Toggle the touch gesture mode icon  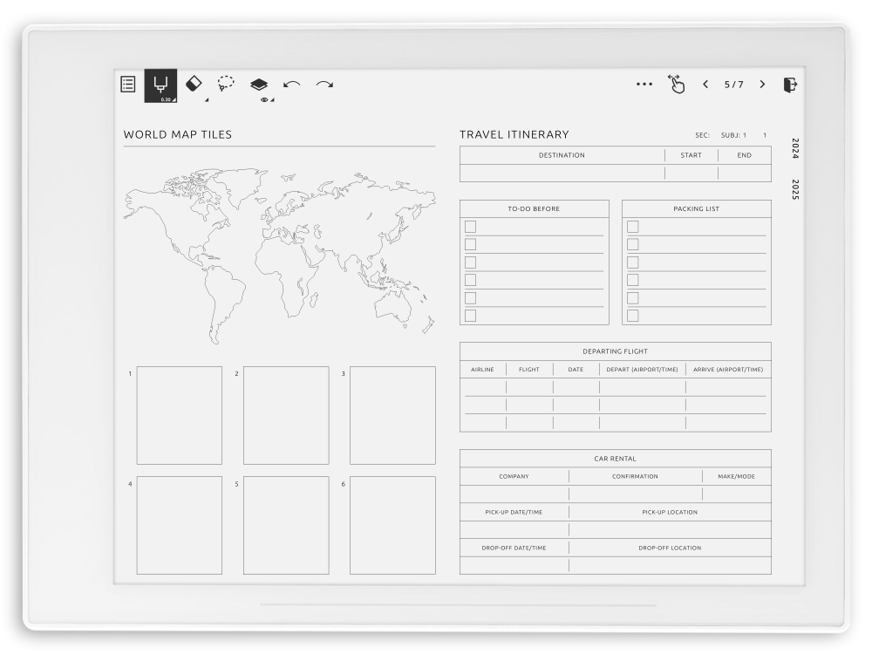point(676,84)
